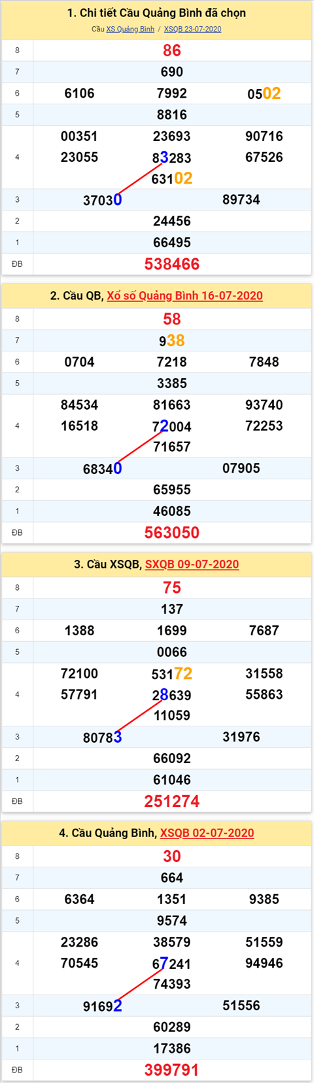
Task: Select the number 66495
Action: (172, 243)
